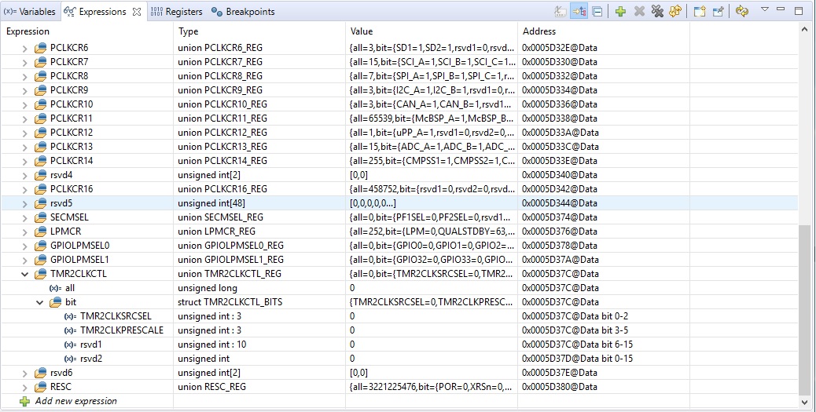Click the value cell of TMR2CLKSRCSEL
816x412 pixels.
432,316
